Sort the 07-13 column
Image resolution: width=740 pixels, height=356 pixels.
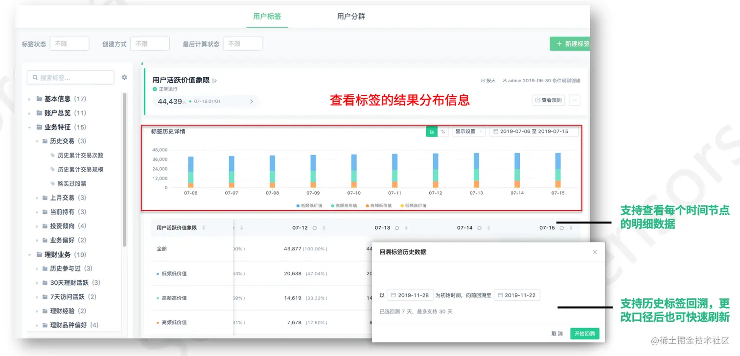coord(406,228)
